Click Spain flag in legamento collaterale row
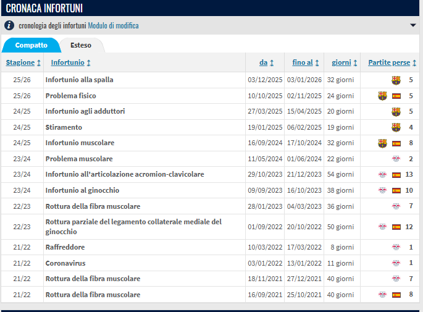423x312 pixels. [396, 227]
